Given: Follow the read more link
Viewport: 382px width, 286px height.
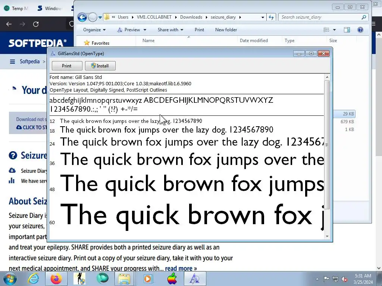Looking at the screenshot, I should (179, 268).
